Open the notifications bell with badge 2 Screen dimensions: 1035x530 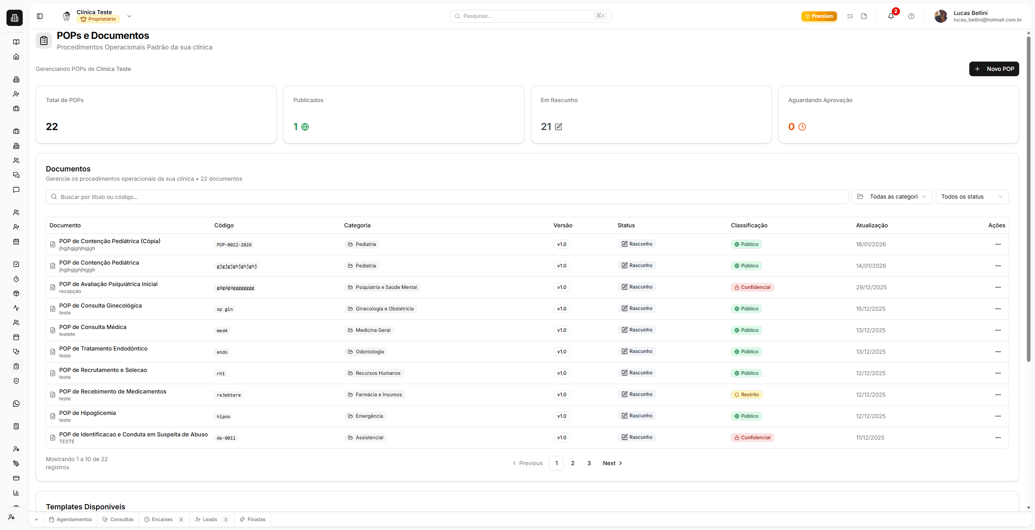pyautogui.click(x=891, y=16)
